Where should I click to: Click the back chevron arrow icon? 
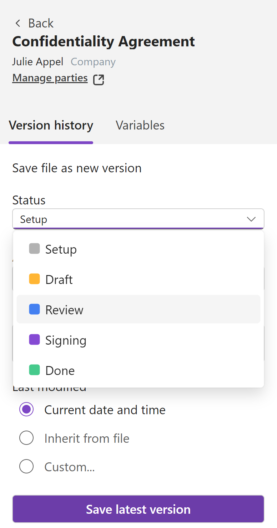(x=17, y=24)
